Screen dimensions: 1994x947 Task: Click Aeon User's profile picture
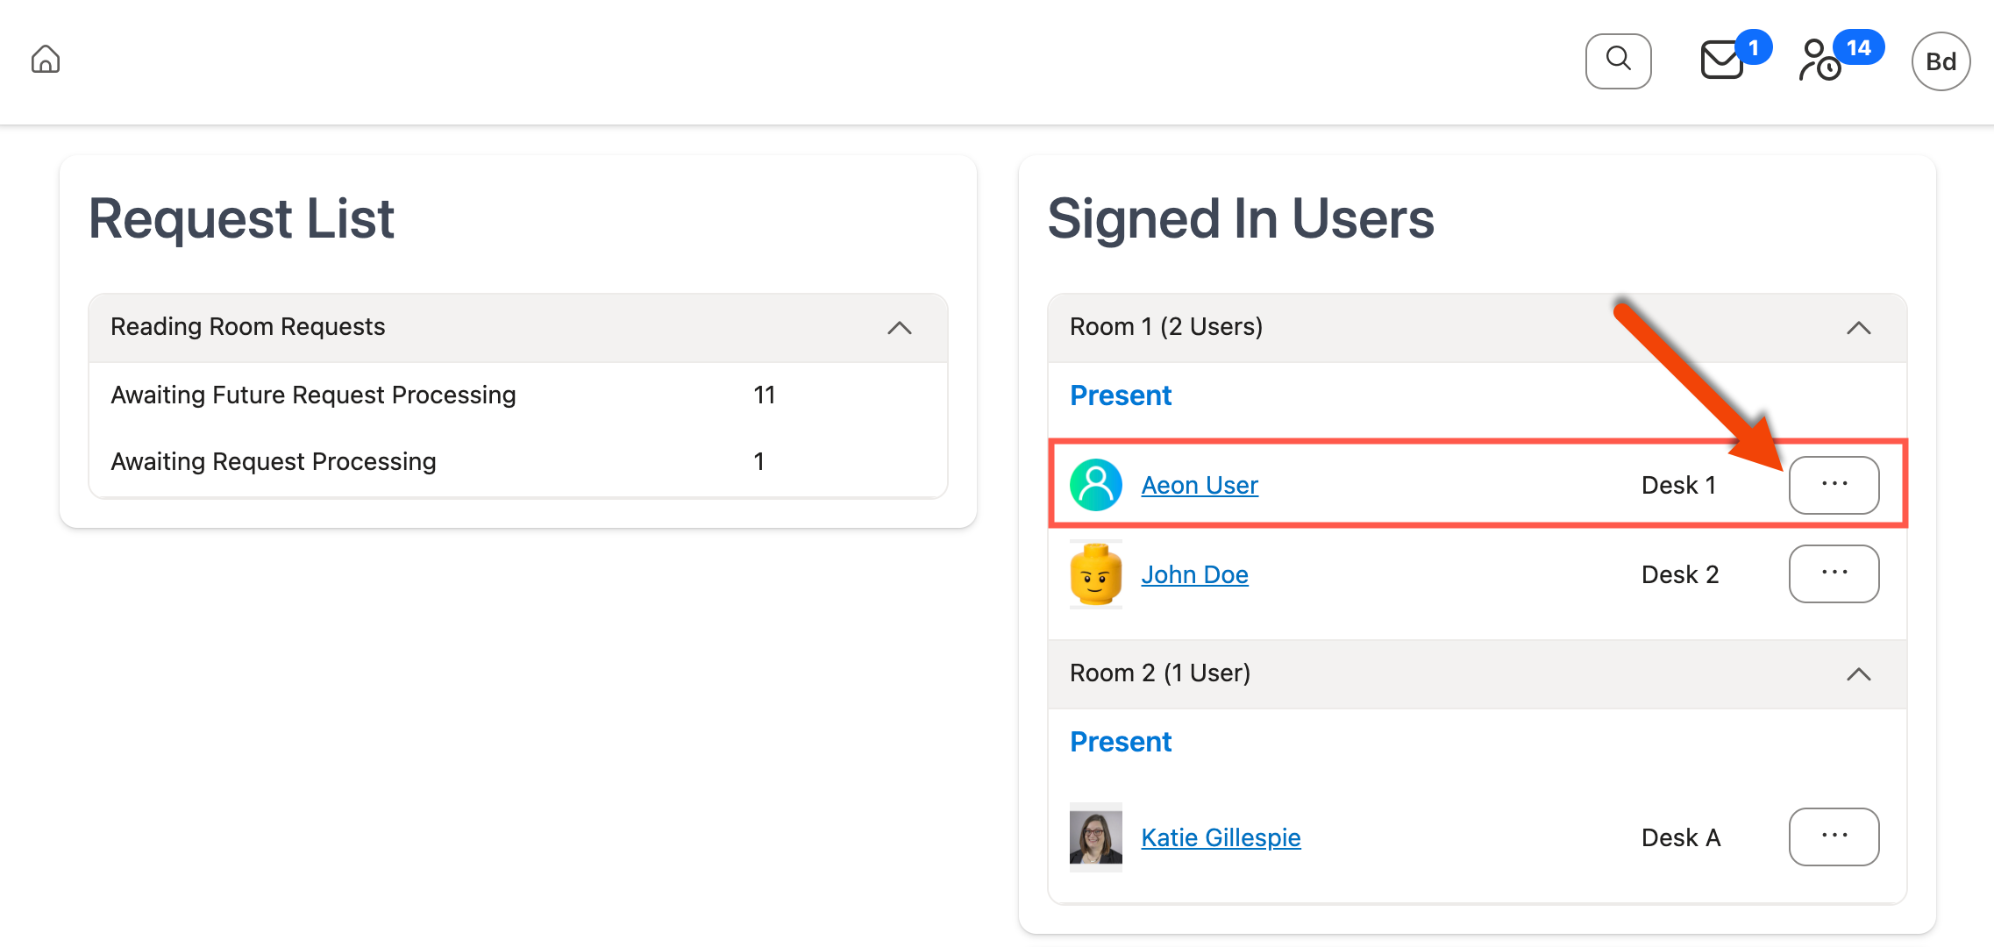click(1095, 484)
